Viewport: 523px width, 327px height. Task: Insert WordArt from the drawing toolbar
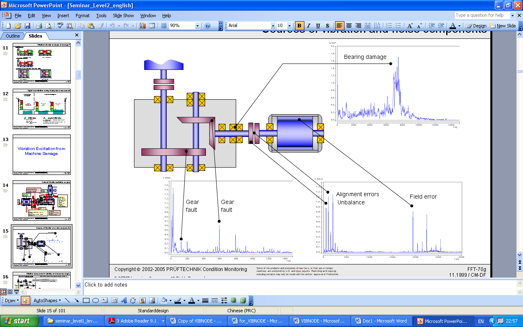[x=124, y=300]
